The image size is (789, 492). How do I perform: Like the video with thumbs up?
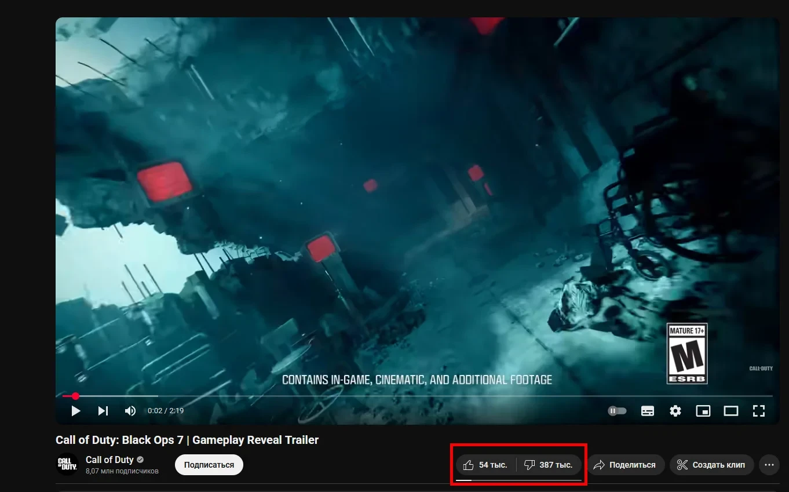tap(486, 465)
